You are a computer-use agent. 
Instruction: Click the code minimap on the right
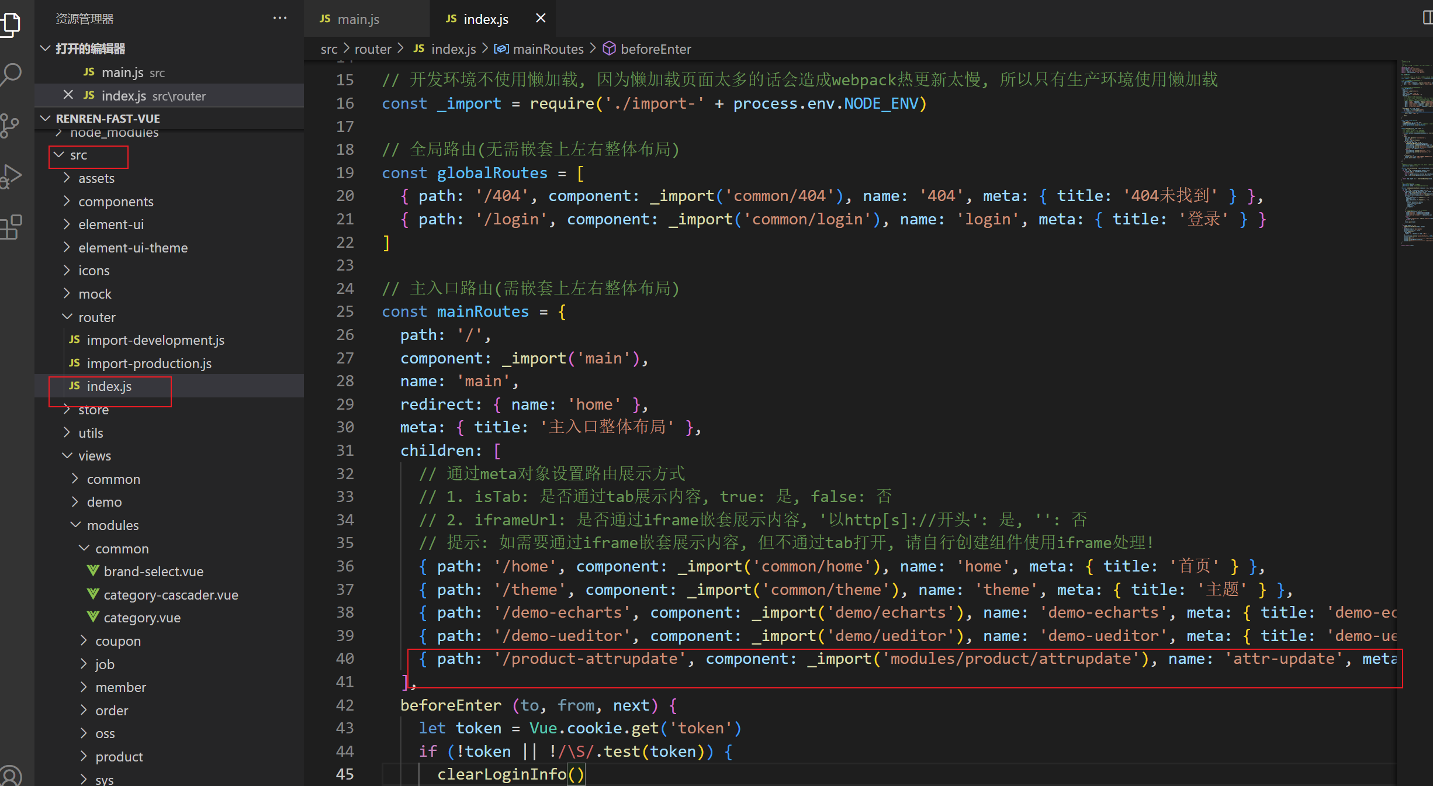[1415, 152]
